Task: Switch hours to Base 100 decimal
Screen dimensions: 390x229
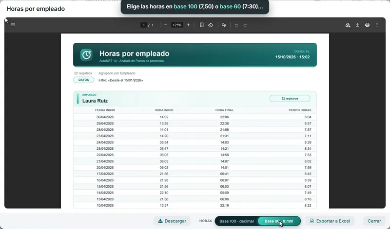Action: 236,221
